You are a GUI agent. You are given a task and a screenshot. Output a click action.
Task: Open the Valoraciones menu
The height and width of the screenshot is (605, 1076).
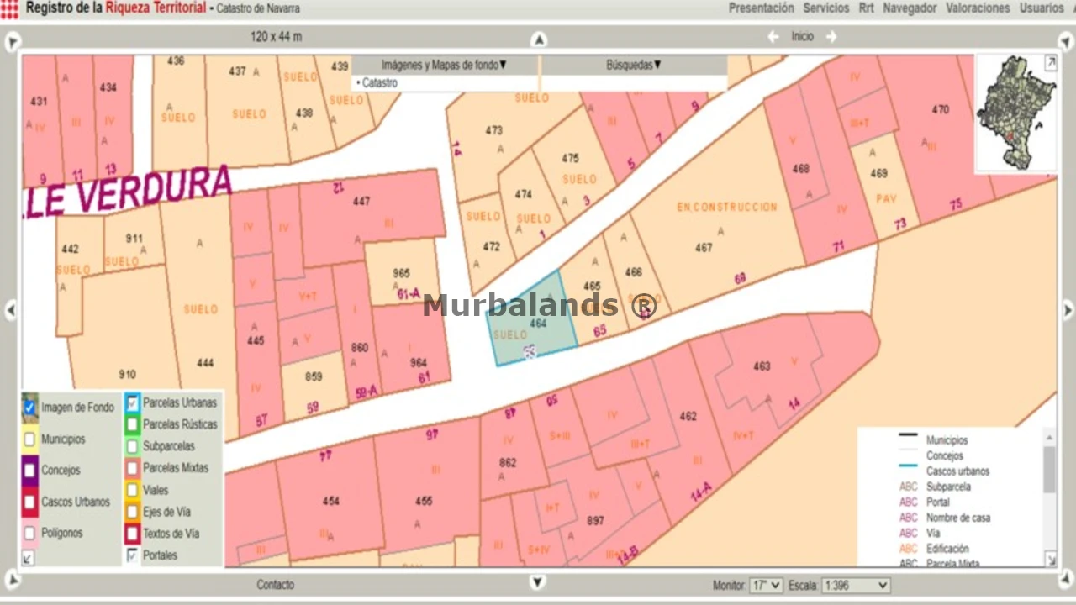[x=978, y=8]
